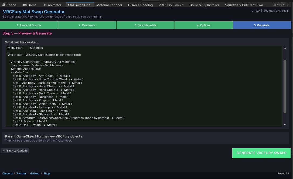Open Squirtles > Bulk Mat Swap tab

click(245, 5)
